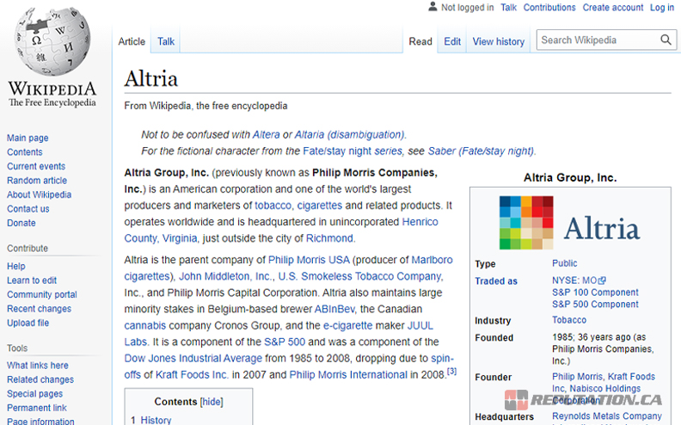Open the Philip Morris International link
Viewport: 681px width, 425px height.
tap(348, 375)
